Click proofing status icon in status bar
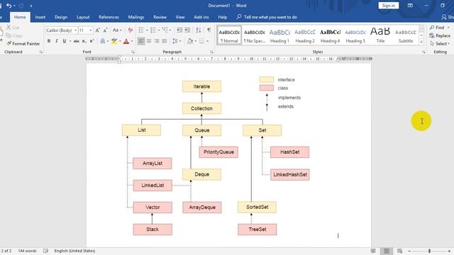 45,251
